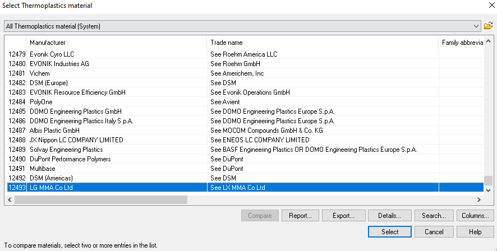Select row EVONIK Industries AG
This screenshot has height=251, width=497.
click(x=245, y=64)
